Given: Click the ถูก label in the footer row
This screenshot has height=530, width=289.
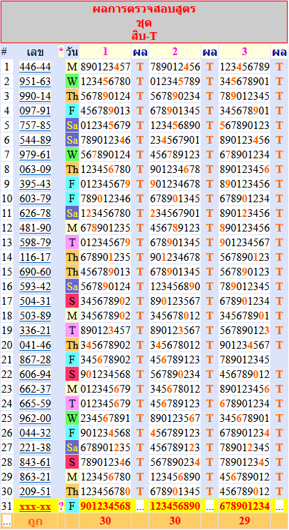Looking at the screenshot, I should tap(35, 521).
